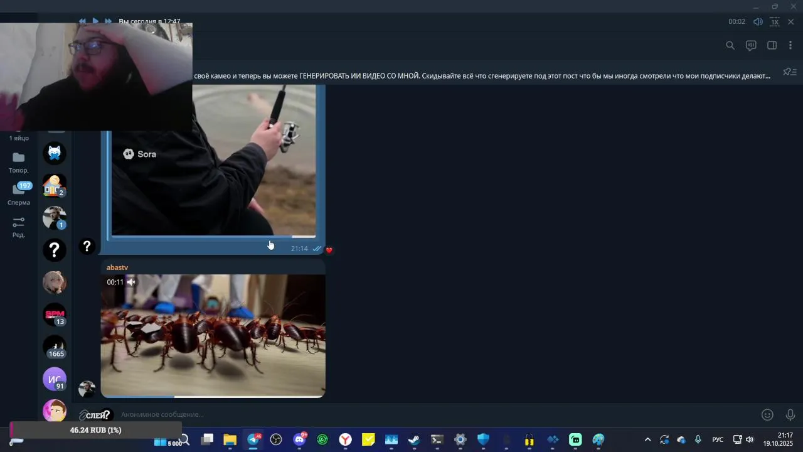Click the 46.24 RUB (1%) donation bar
The width and height of the screenshot is (803, 452).
click(x=96, y=430)
